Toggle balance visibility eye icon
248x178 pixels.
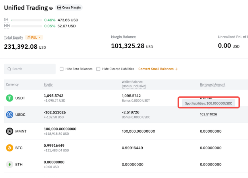(51, 8)
